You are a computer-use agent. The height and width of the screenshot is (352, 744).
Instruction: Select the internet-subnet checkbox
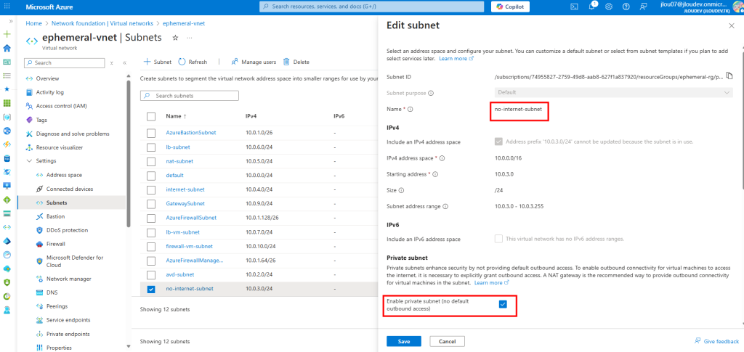[151, 190]
